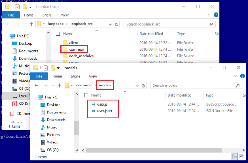Select the user.json file
The width and height of the screenshot is (248, 163).
point(104,111)
